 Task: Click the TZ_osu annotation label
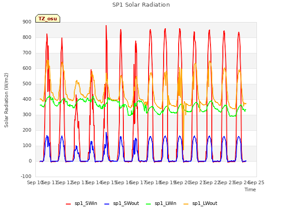pyautogui.click(x=48, y=19)
